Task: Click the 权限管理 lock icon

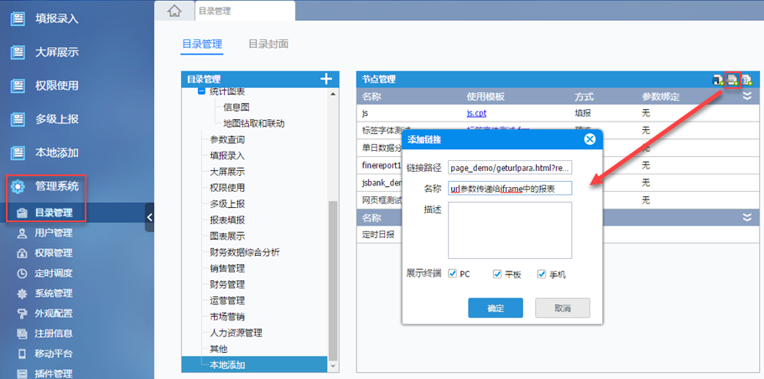Action: (x=22, y=253)
